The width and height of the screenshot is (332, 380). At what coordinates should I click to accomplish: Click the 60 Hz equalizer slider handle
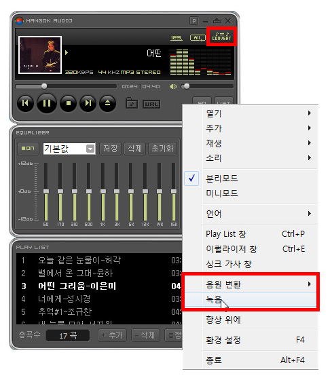pos(46,191)
